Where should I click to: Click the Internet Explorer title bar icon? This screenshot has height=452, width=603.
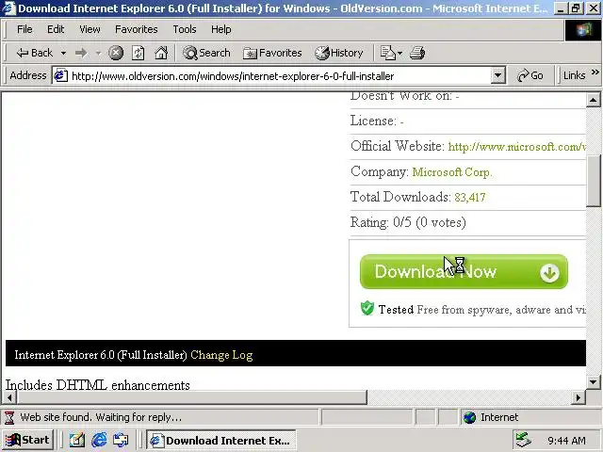coord(8,8)
